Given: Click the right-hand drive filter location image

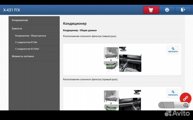Looking at the screenshot, I should (123, 100).
